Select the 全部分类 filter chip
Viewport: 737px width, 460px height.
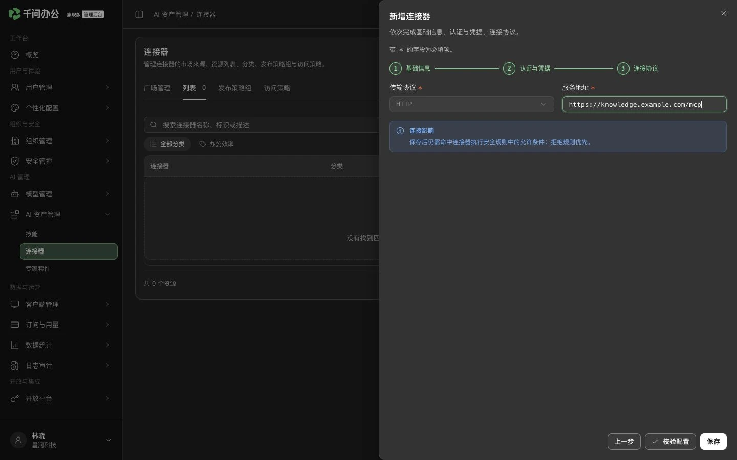[x=167, y=144]
